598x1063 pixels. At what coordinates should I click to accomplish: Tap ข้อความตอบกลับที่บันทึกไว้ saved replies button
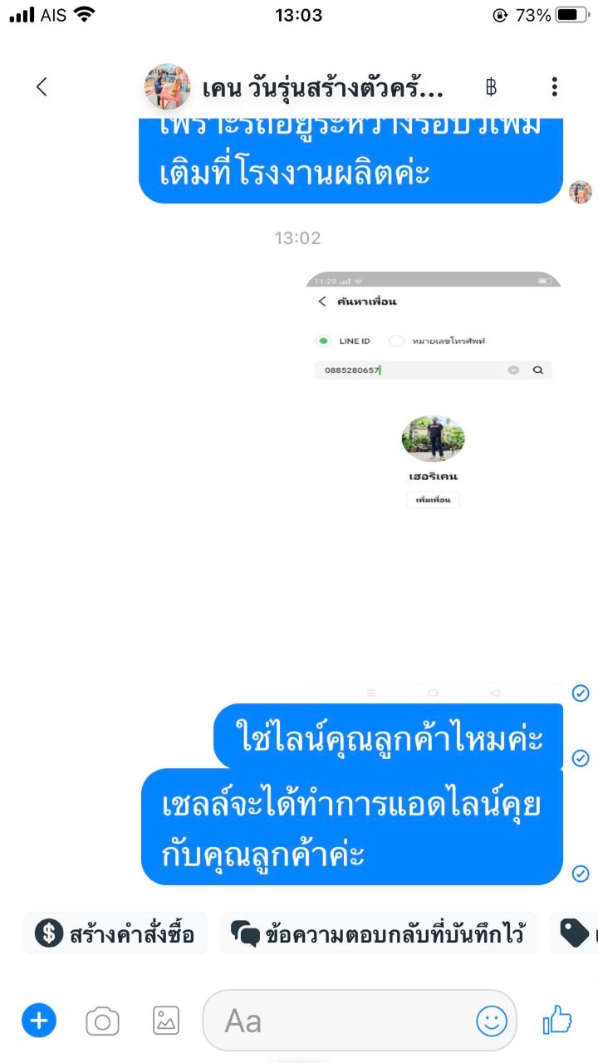(x=378, y=933)
